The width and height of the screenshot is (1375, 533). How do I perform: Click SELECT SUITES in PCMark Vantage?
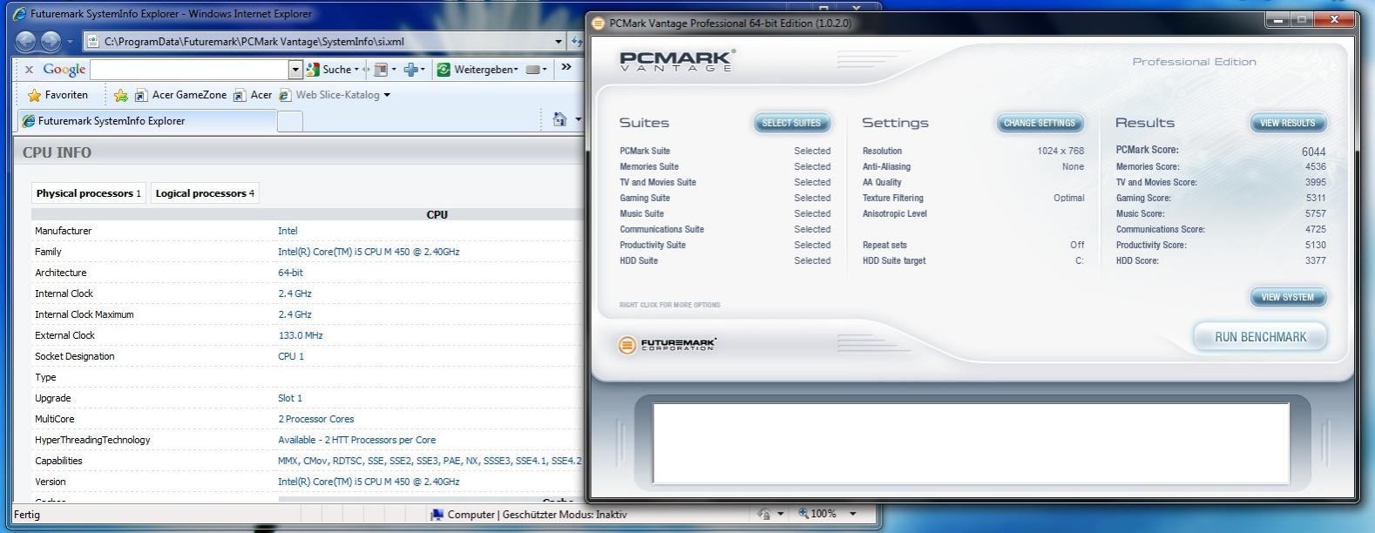[791, 123]
